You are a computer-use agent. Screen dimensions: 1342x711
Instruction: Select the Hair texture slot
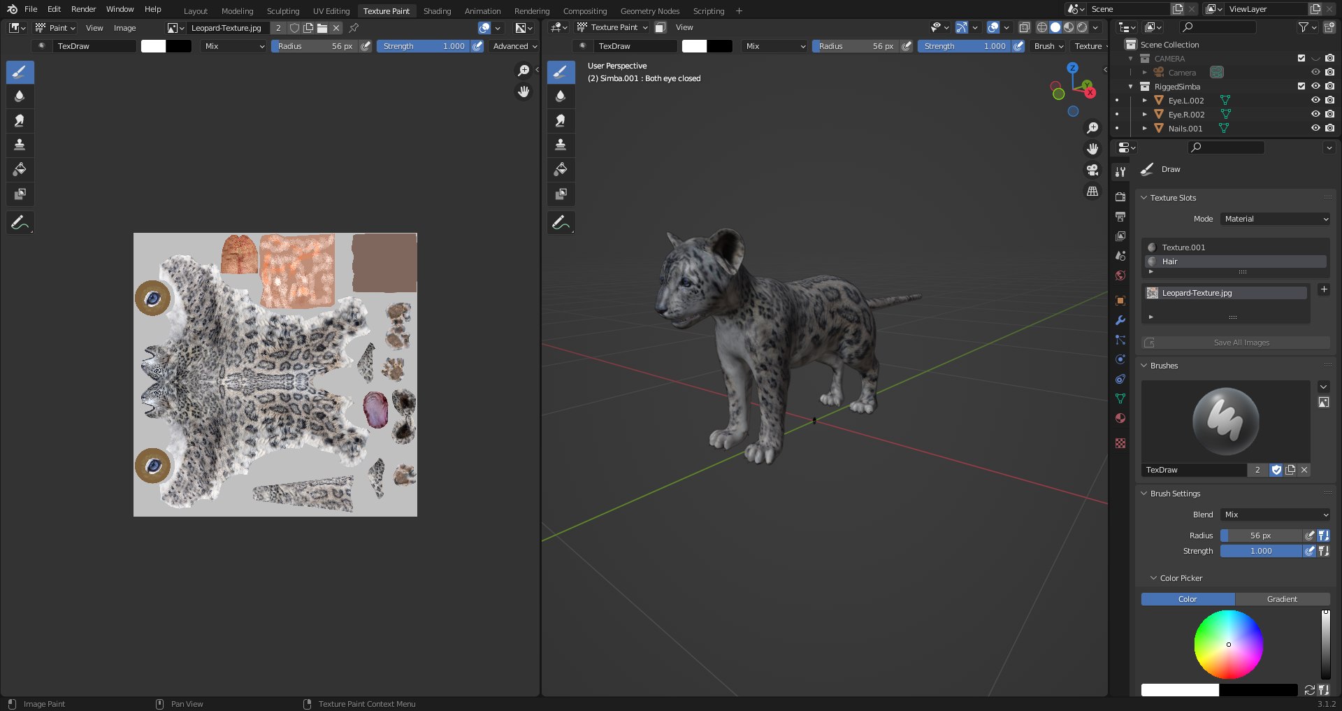[1235, 261]
